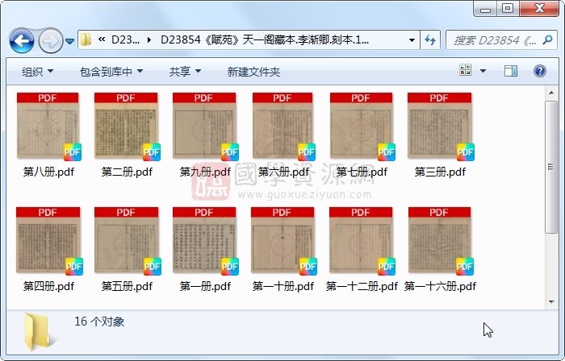
Task: Select the 第八册.pdf thumbnail
Action: pos(48,127)
